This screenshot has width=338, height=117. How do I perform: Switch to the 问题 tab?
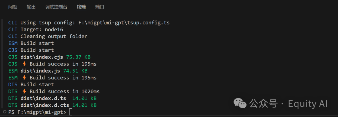tap(13, 7)
